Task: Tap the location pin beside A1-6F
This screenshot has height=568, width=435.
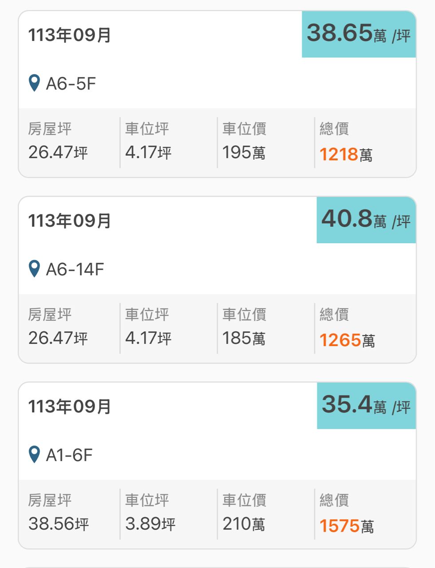Action: point(34,455)
